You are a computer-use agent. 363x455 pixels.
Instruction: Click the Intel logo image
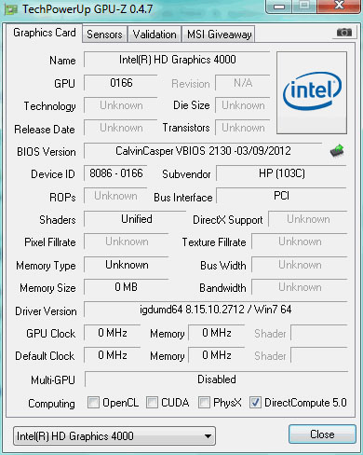[312, 92]
